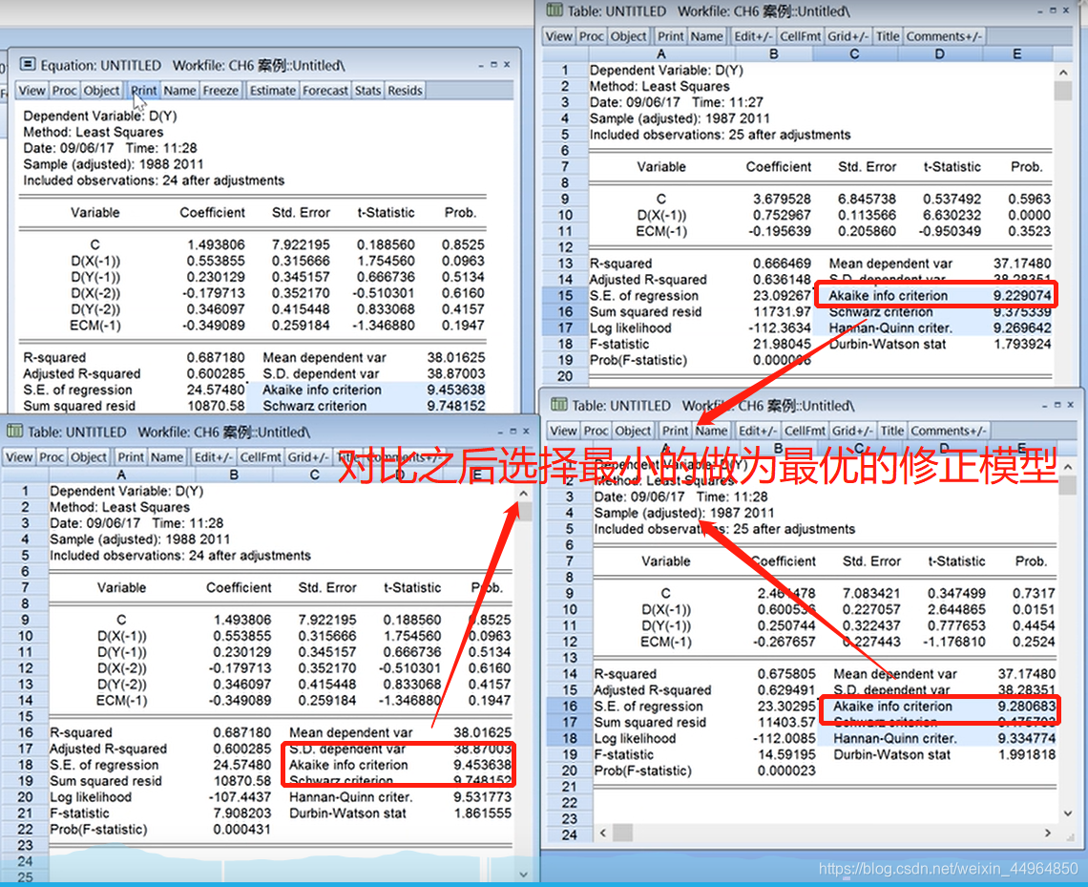Image resolution: width=1088 pixels, height=887 pixels.
Task: Click Print in top-right Table window
Action: 670,36
